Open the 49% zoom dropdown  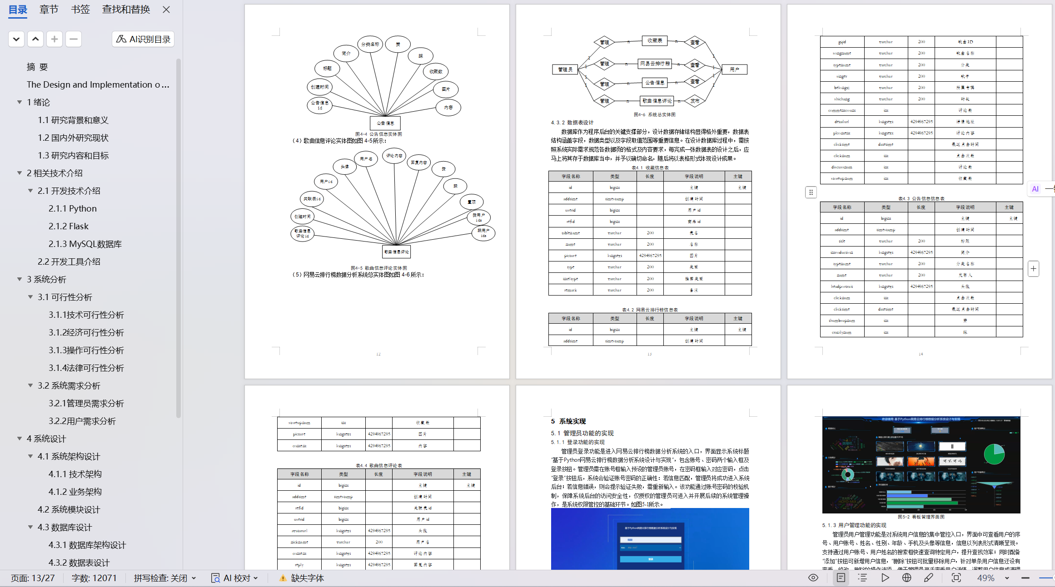tap(1007, 578)
